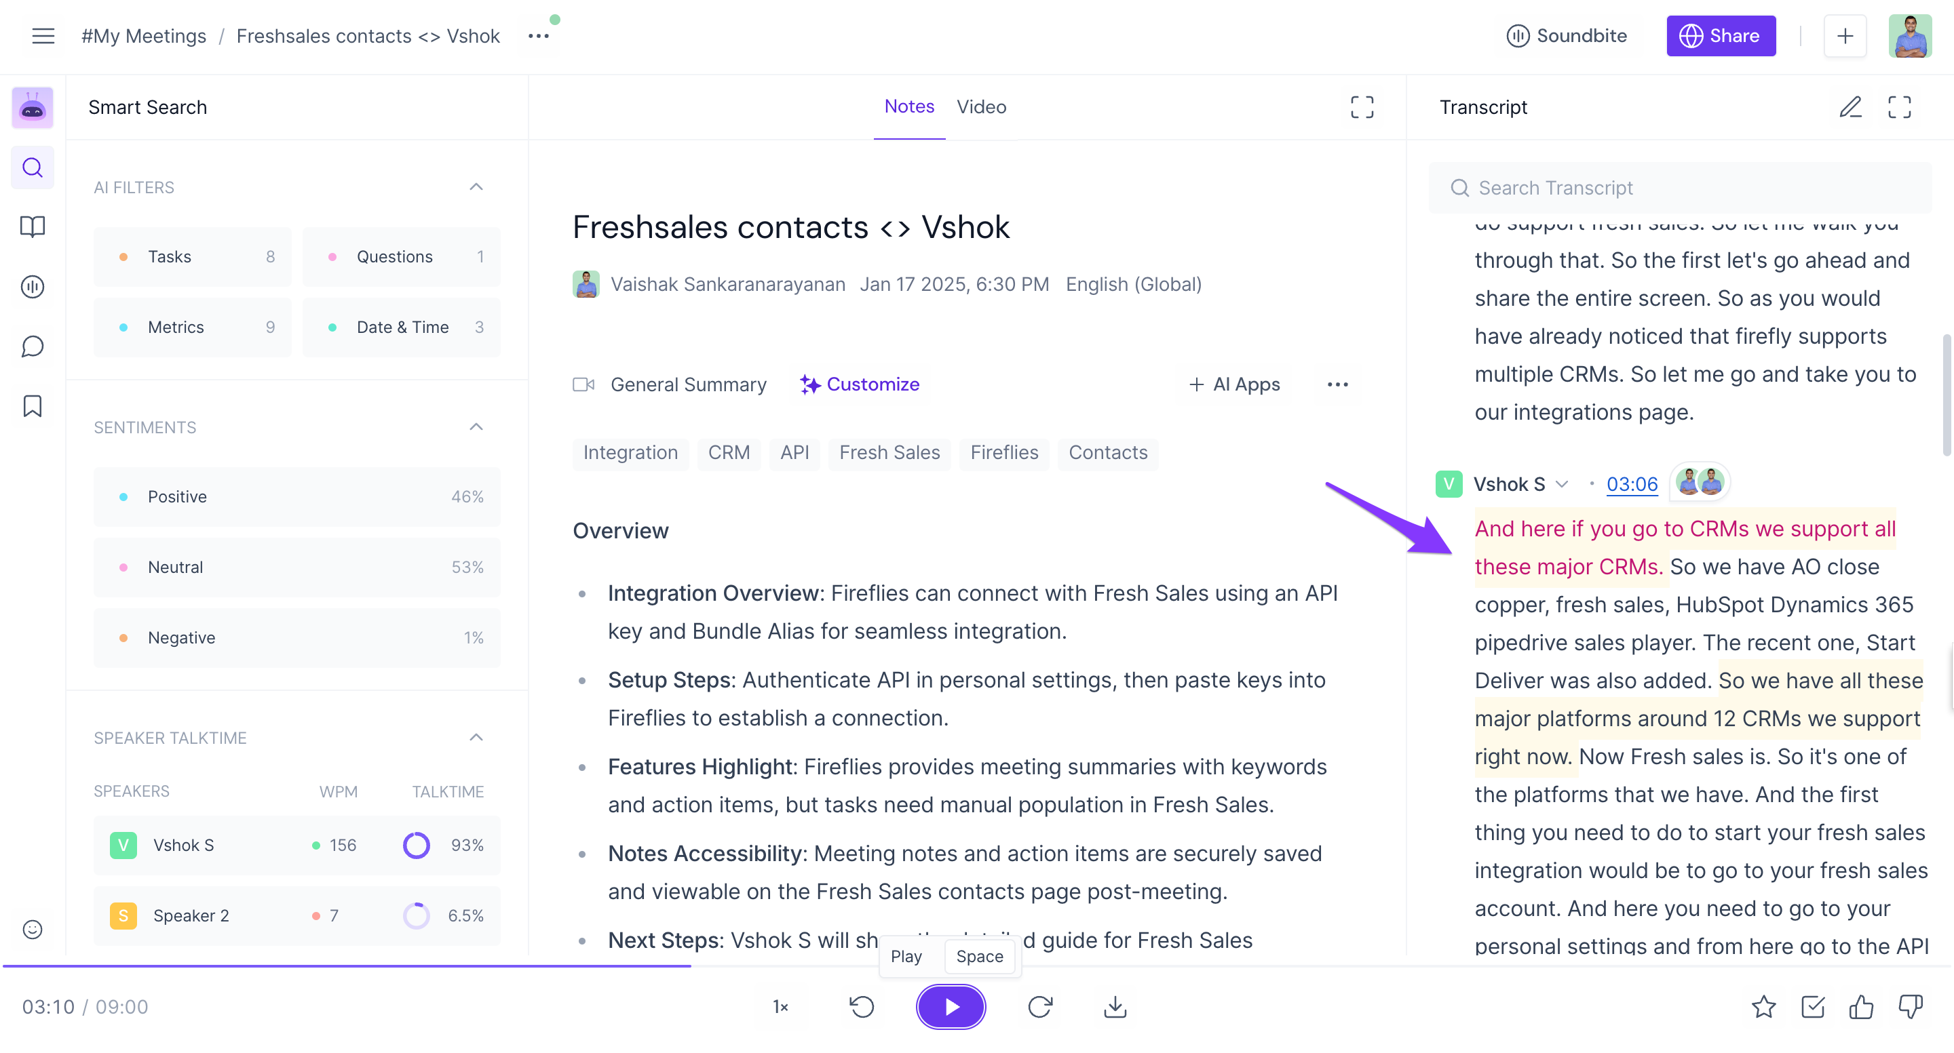Select the Notes tab

[x=908, y=107]
